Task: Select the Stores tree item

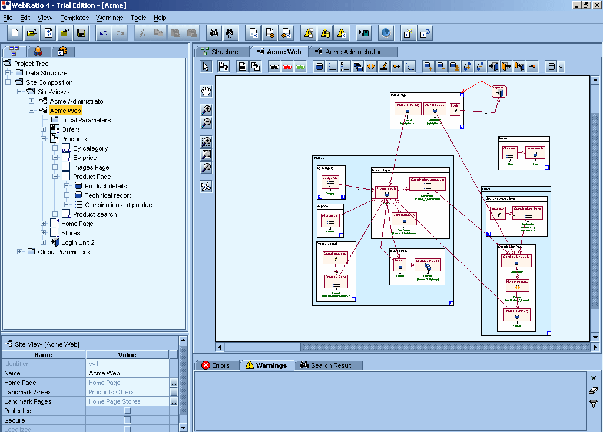Action: click(71, 233)
